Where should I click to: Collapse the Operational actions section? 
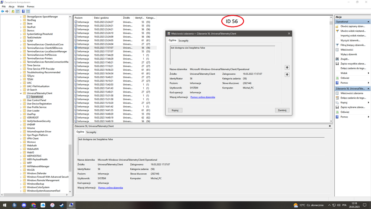click(x=368, y=22)
